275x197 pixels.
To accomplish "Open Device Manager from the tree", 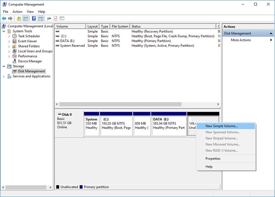I will coord(30,61).
